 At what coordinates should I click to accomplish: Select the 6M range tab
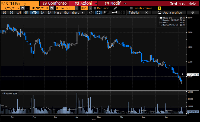click(x=26, y=12)
